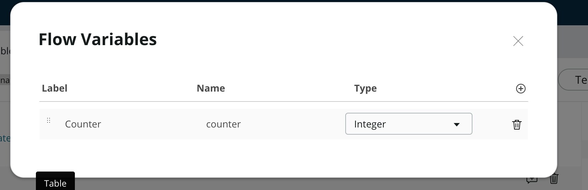Click the Label column header
This screenshot has width=588, height=190.
[54, 88]
